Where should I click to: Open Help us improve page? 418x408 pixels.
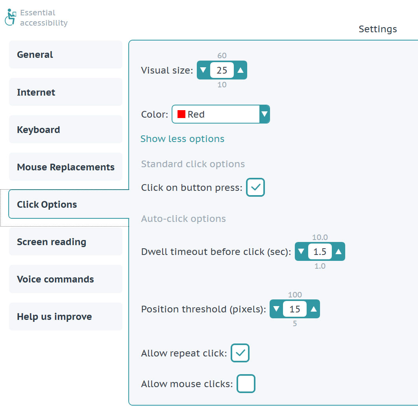(x=66, y=317)
